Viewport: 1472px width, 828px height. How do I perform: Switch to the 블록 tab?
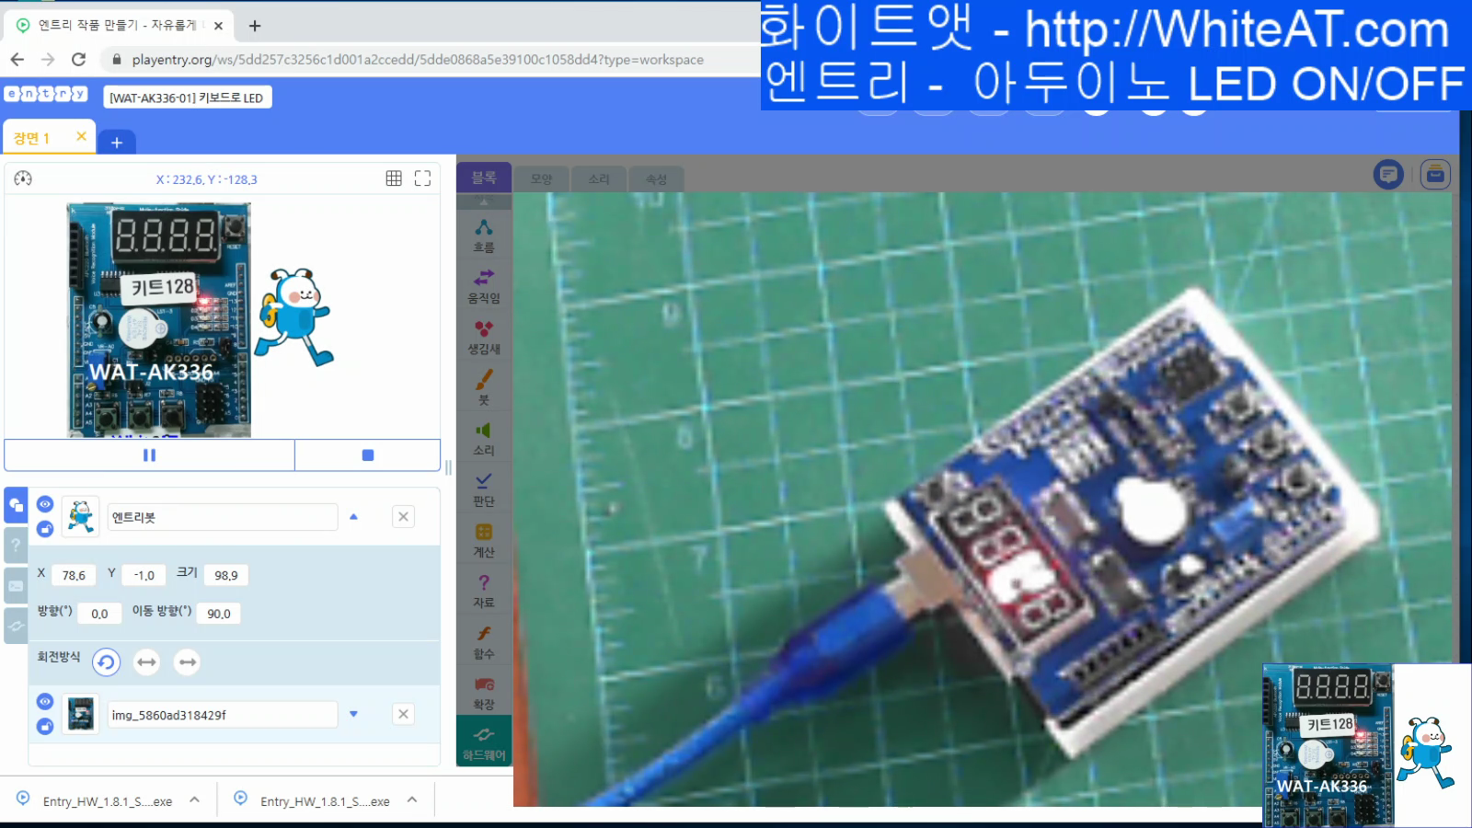484,178
